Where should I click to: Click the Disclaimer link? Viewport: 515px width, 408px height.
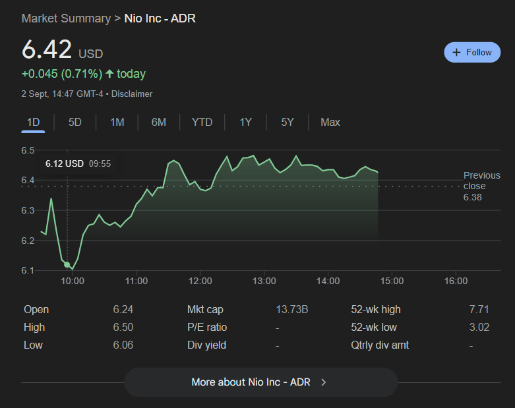(132, 94)
